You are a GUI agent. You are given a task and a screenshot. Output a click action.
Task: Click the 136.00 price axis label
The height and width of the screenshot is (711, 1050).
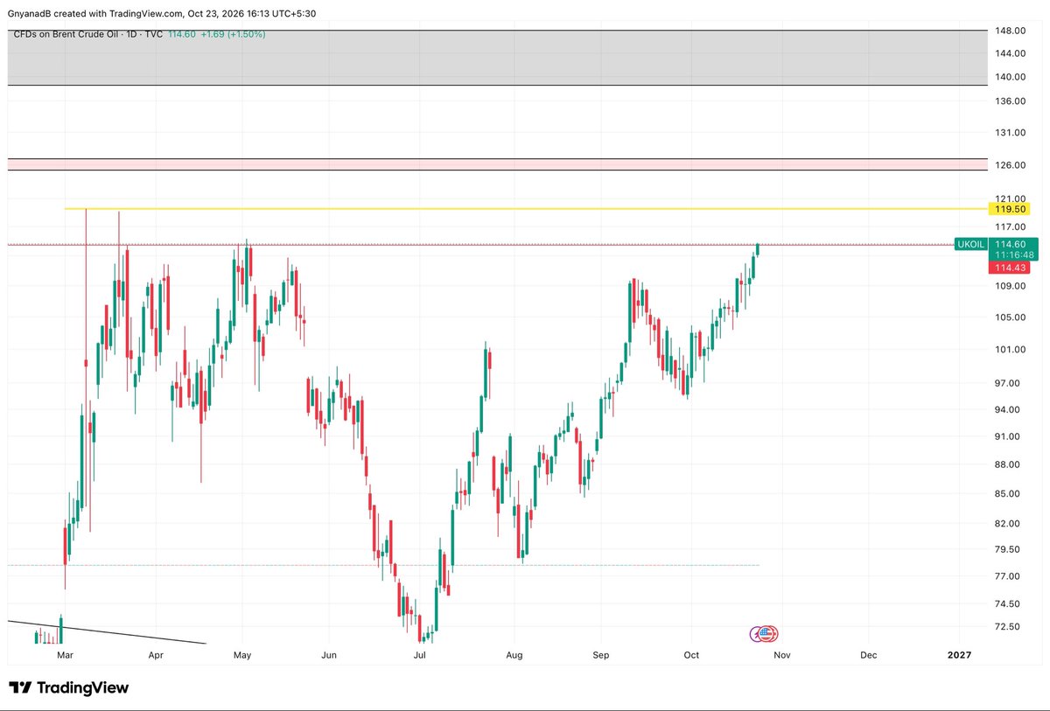click(1009, 101)
